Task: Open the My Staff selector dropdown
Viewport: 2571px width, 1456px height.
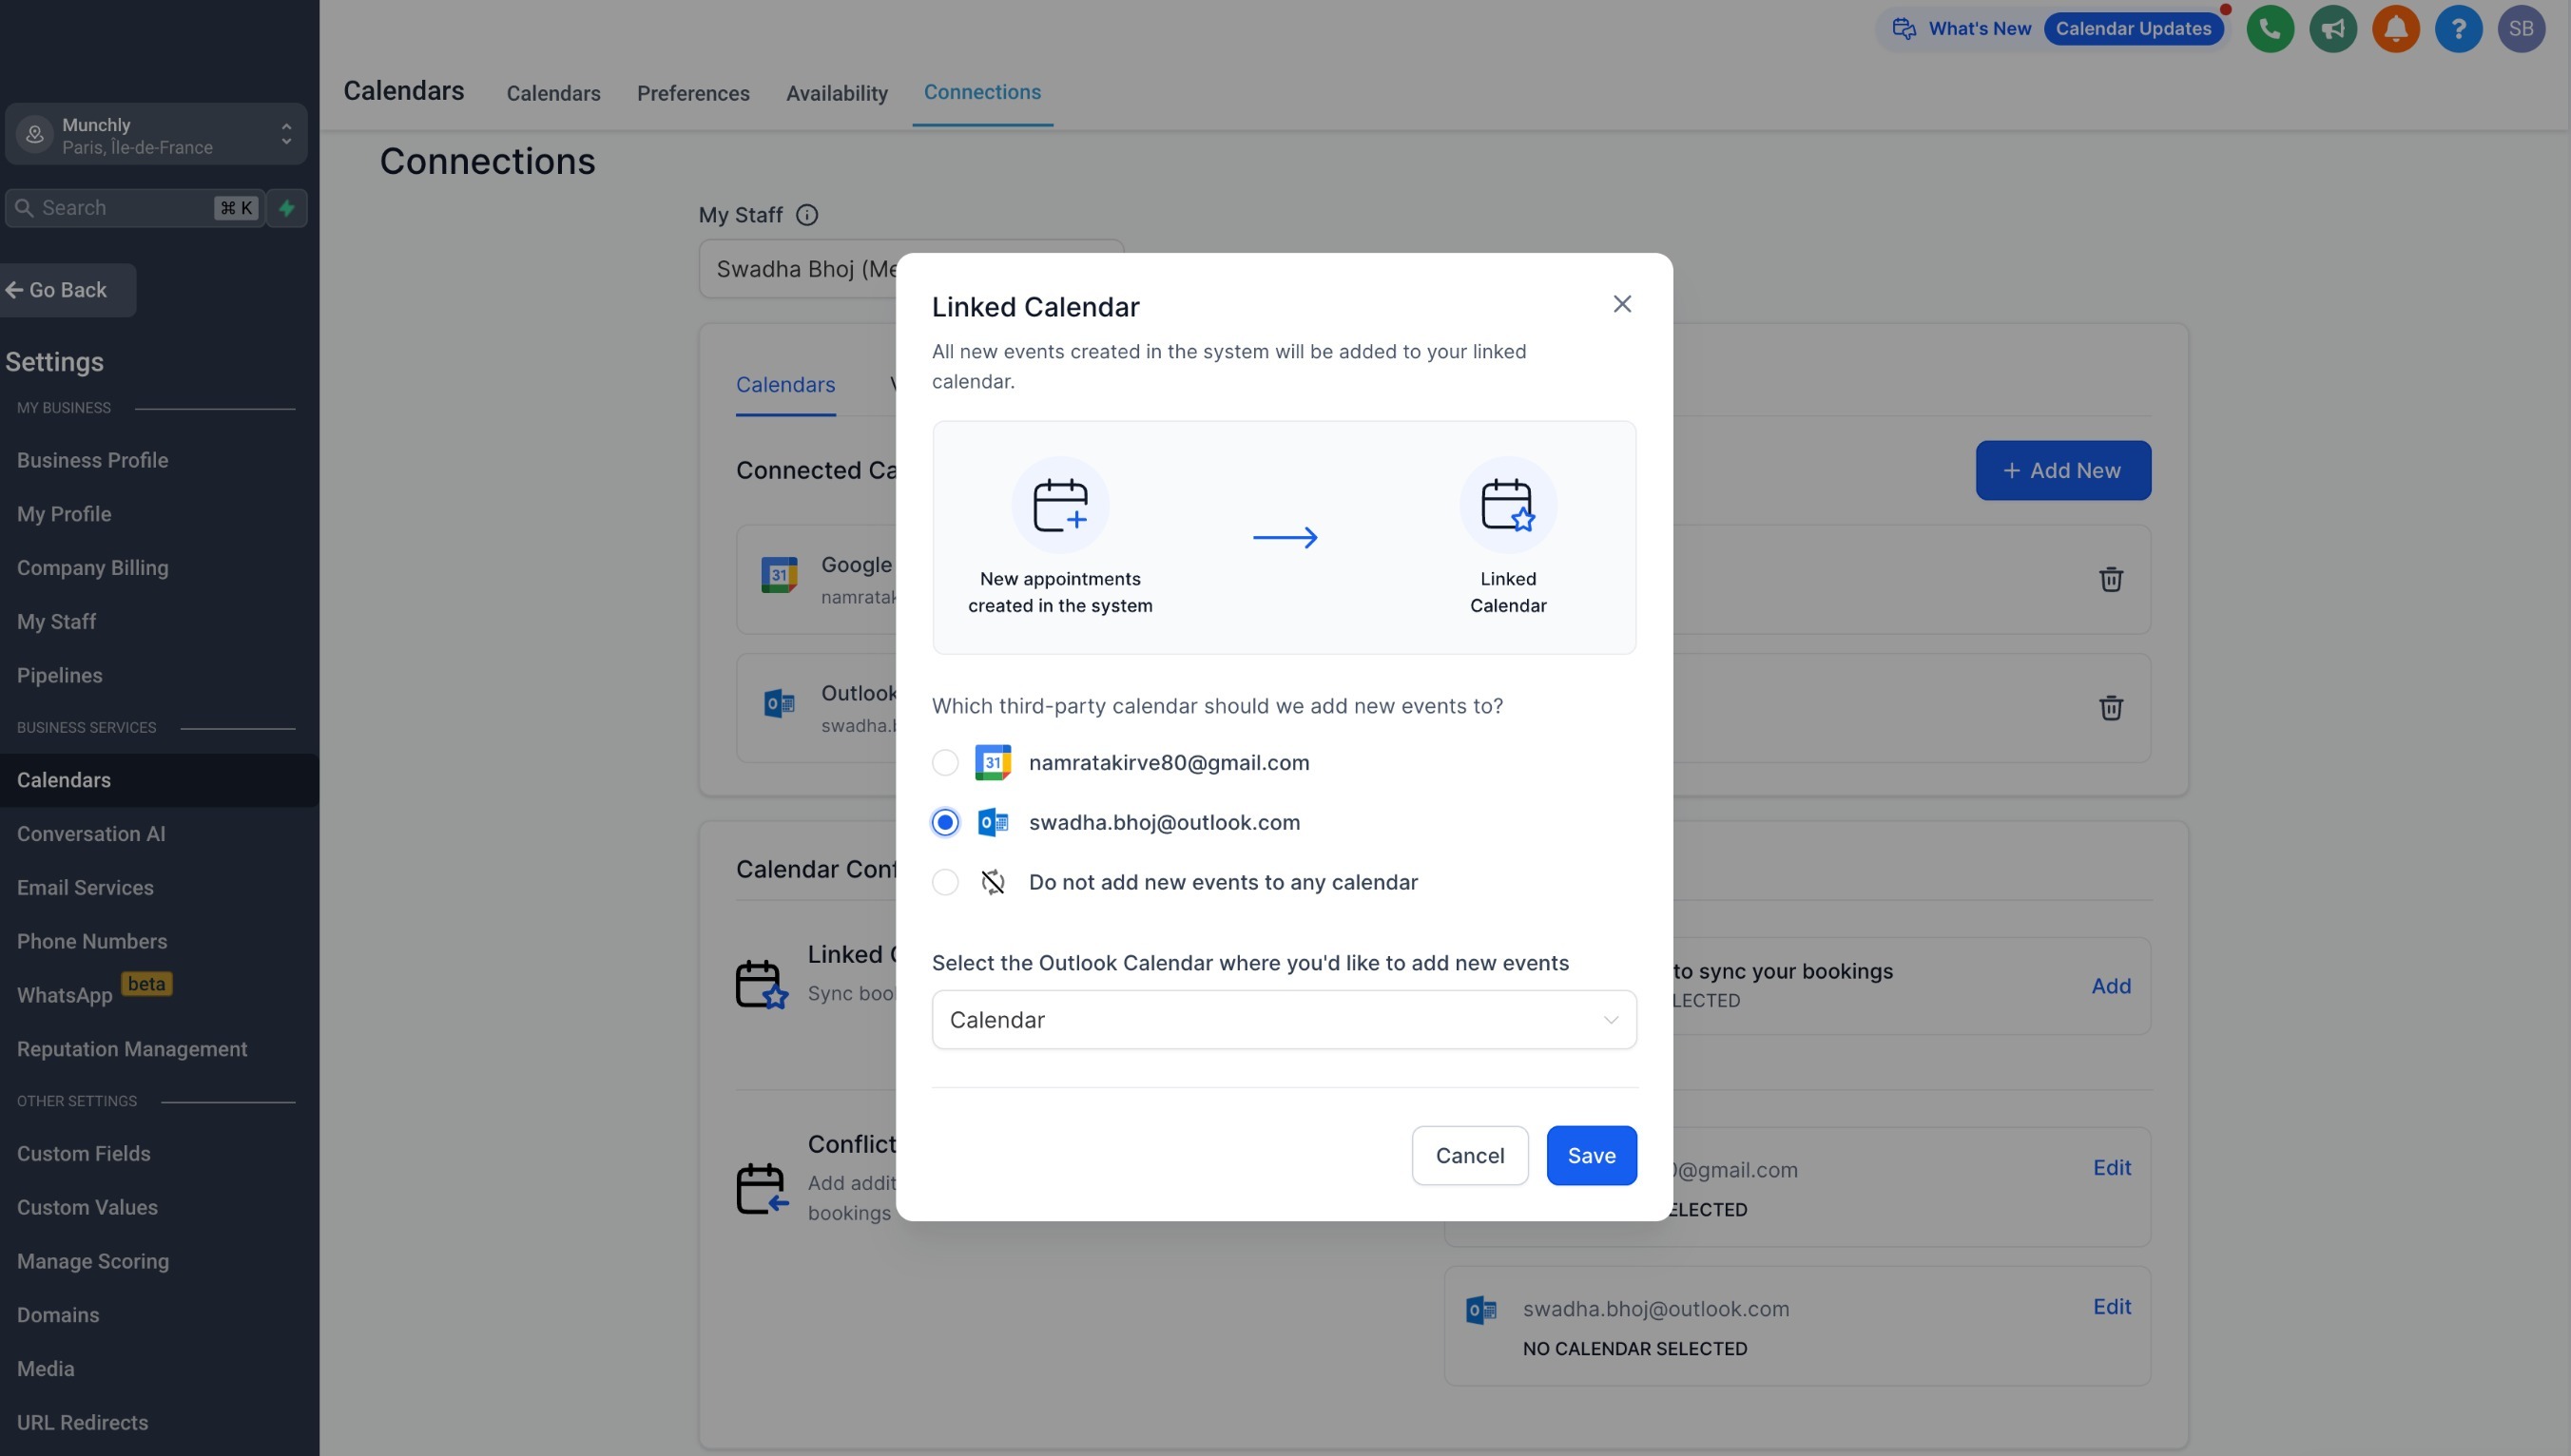Action: [x=801, y=269]
